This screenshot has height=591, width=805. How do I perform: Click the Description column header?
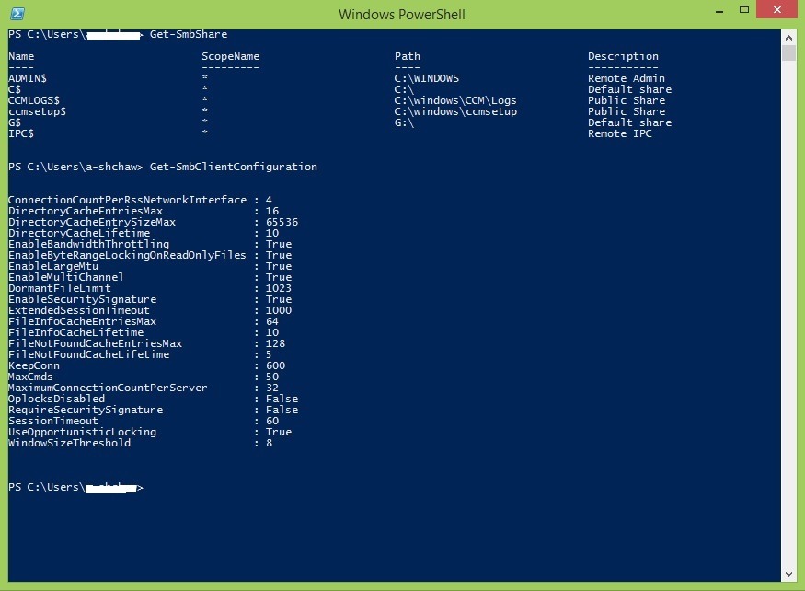[623, 56]
